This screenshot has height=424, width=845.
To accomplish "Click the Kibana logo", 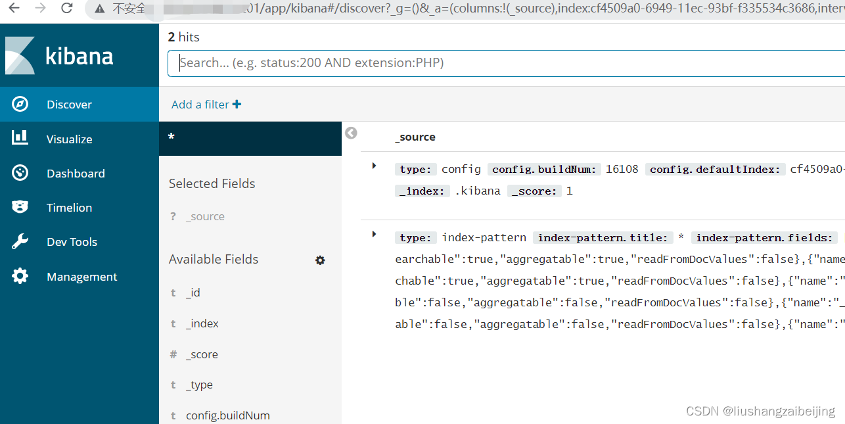I will (x=59, y=55).
